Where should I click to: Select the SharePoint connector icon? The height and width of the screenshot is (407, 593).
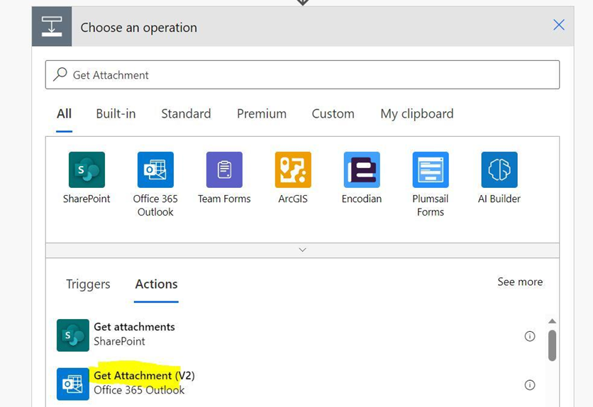[87, 169]
